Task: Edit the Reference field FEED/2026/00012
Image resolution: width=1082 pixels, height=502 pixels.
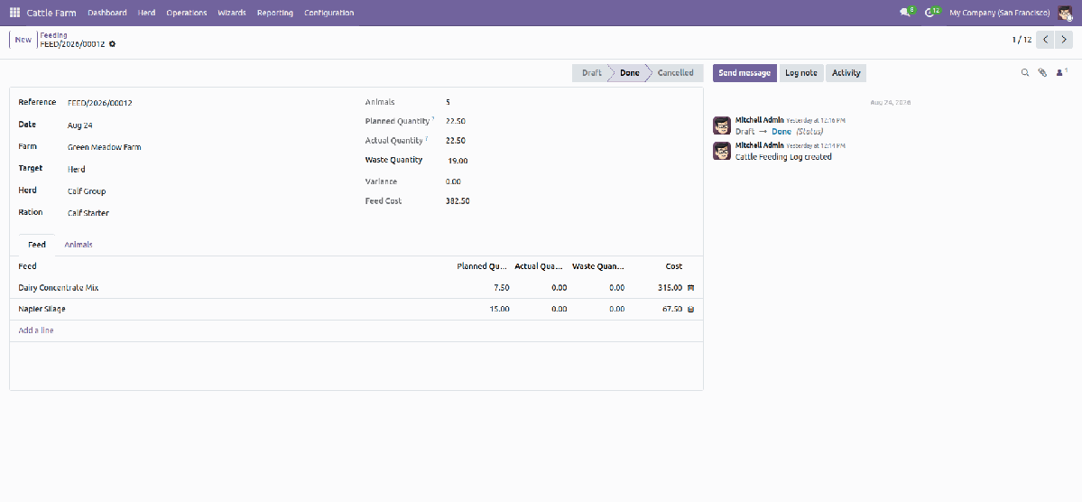Action: tap(205, 103)
